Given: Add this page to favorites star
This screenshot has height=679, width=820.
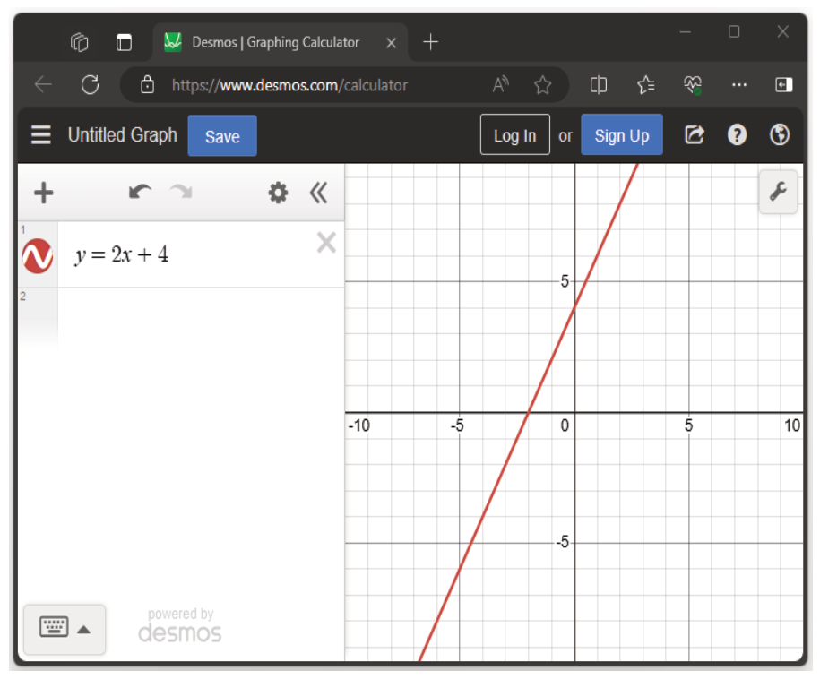Looking at the screenshot, I should point(543,85).
